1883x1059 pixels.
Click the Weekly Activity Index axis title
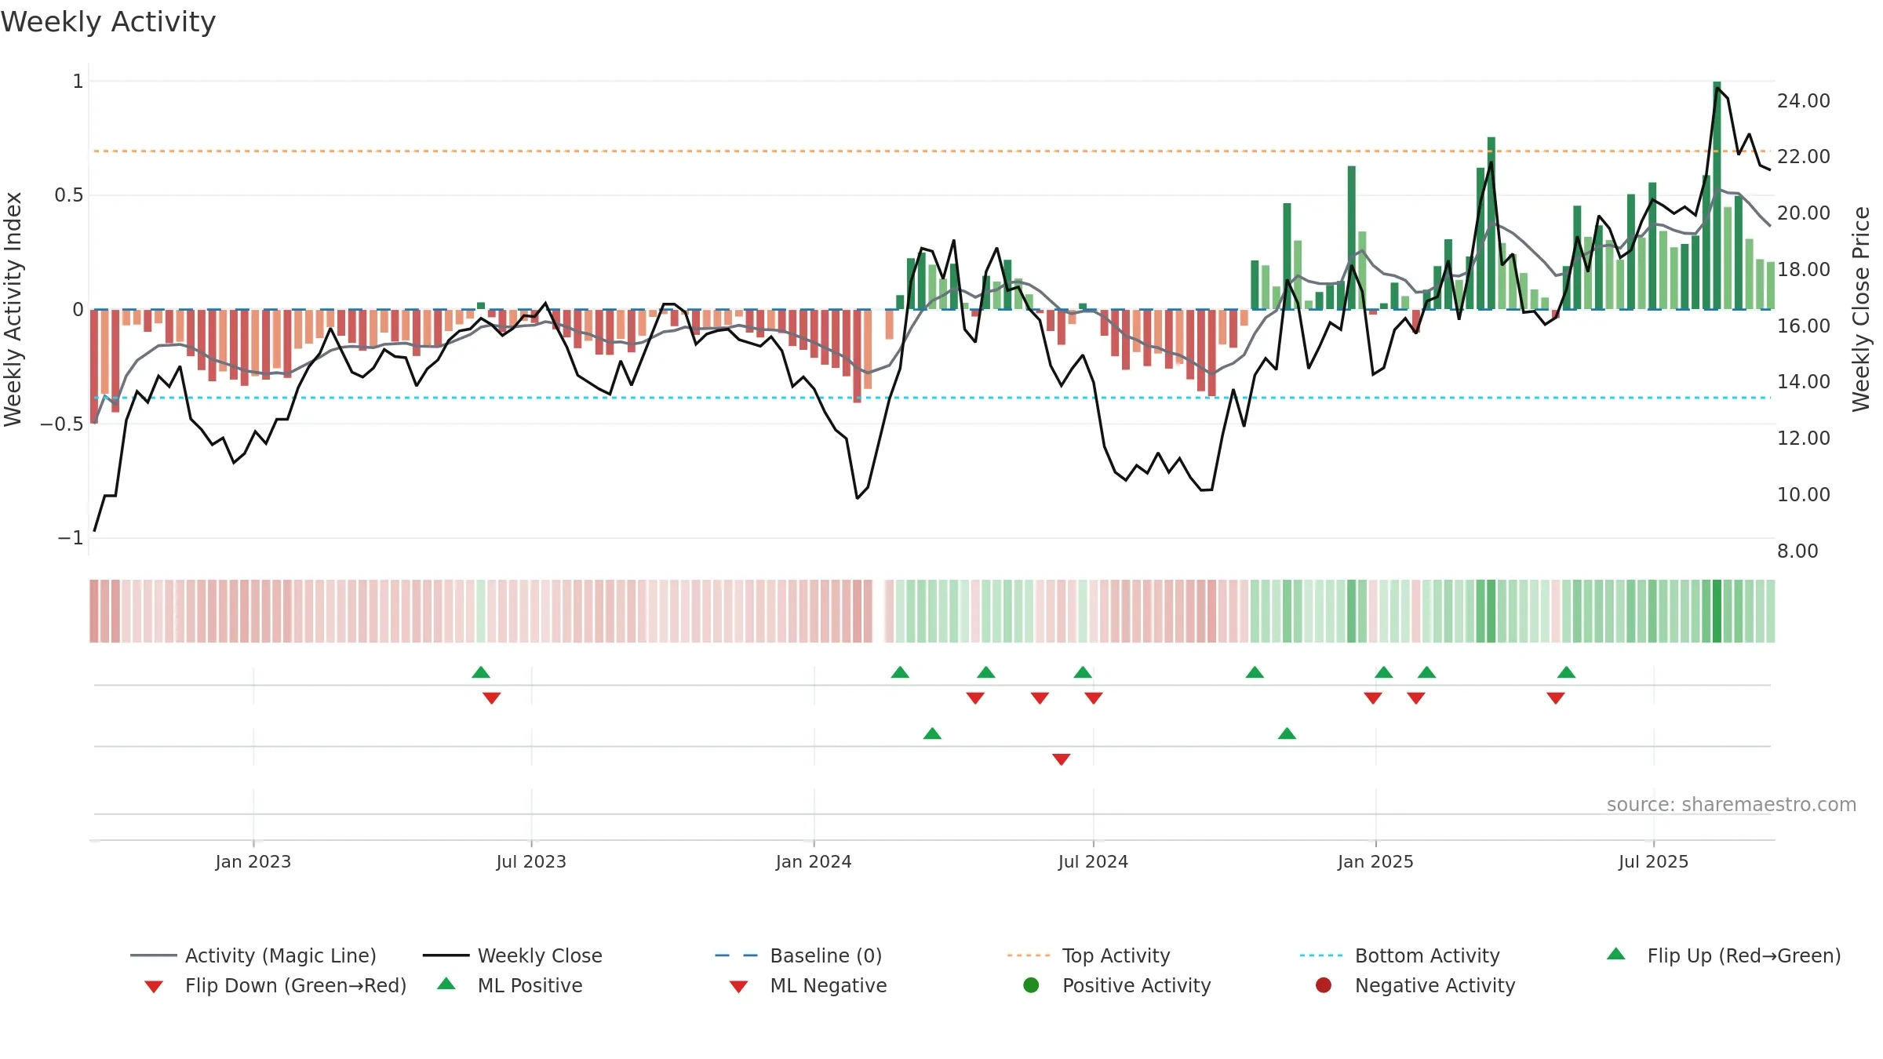click(13, 309)
